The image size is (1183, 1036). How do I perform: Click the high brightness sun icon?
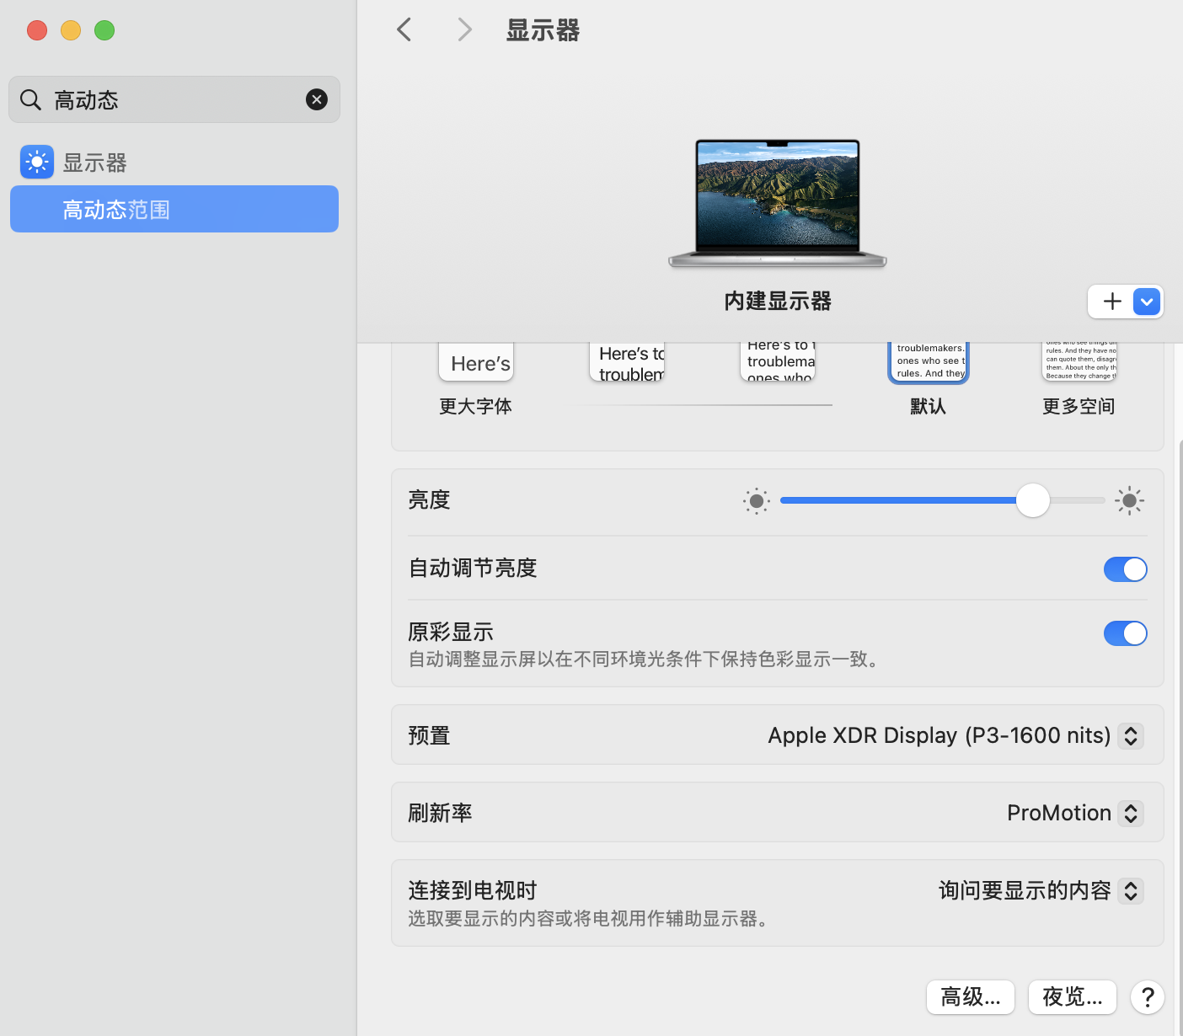1129,501
